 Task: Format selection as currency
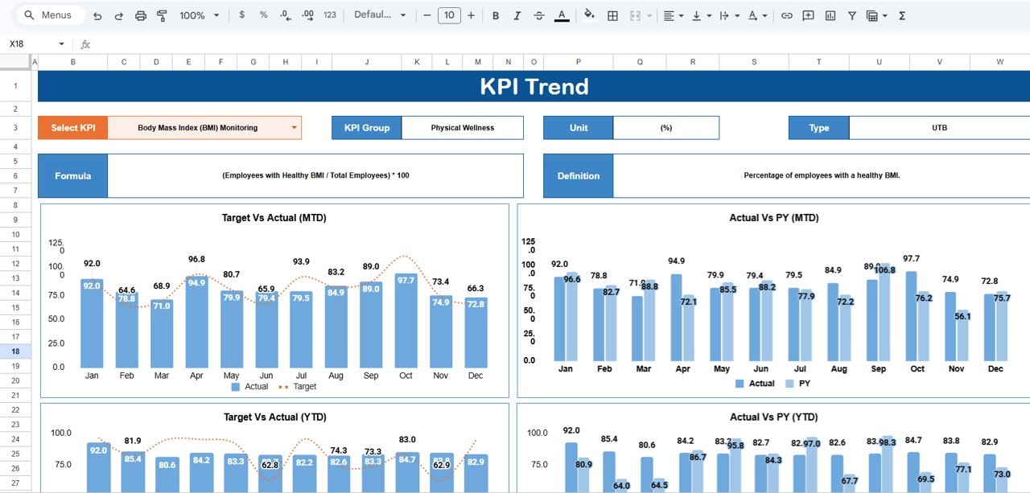point(242,14)
